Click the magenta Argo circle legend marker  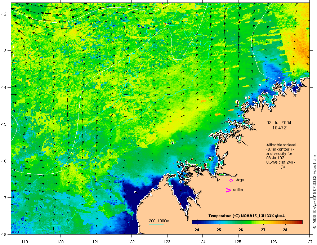[231, 181]
